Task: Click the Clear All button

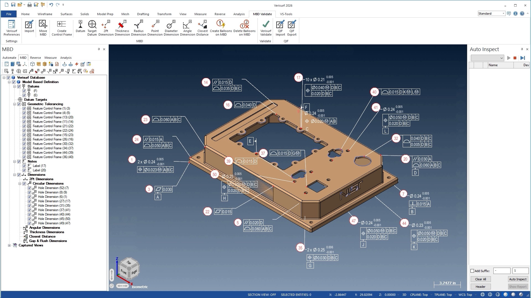Action: click(480, 279)
